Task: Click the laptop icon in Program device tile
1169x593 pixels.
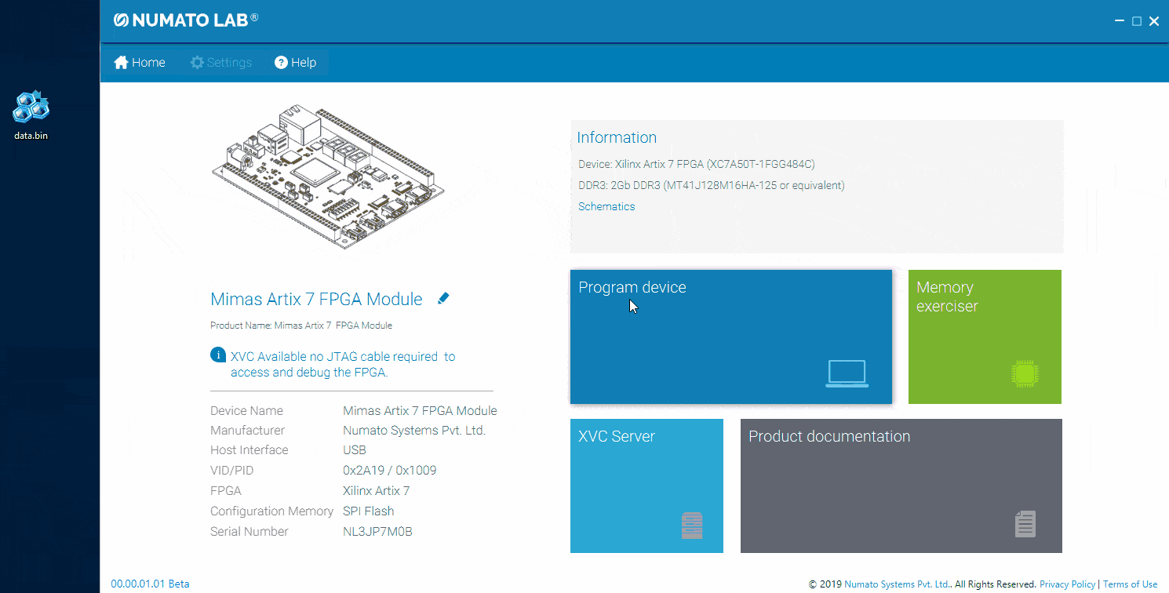Action: pos(847,373)
